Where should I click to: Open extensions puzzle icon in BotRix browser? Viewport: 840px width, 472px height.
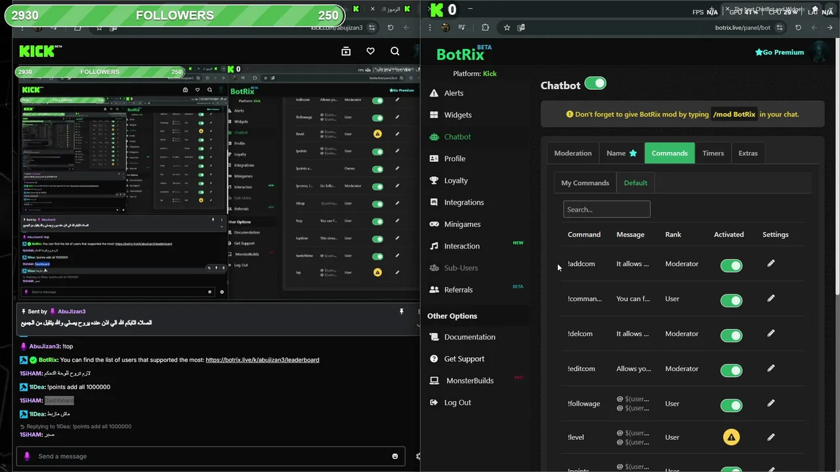click(x=485, y=28)
